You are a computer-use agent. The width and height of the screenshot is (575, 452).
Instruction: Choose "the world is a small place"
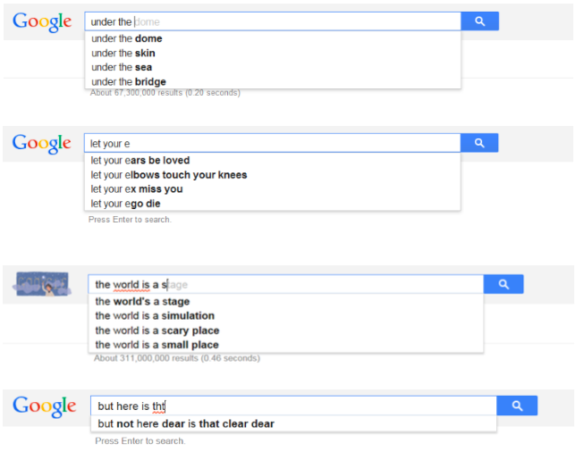pyautogui.click(x=156, y=345)
